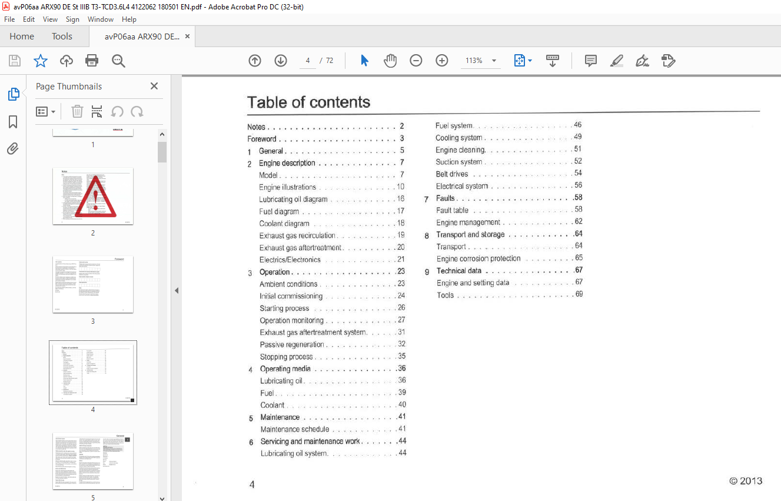Close the avP06aa ARX90 document tab
The height and width of the screenshot is (501, 781).
pyautogui.click(x=187, y=37)
